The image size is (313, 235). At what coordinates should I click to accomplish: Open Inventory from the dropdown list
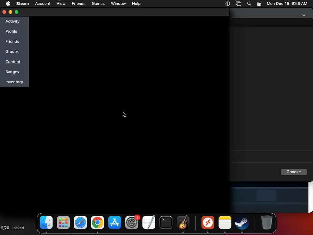(14, 82)
